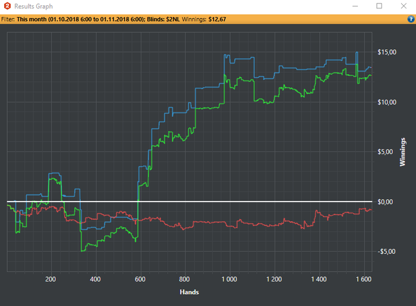This screenshot has width=416, height=306.
Task: Click the 200 hands x-axis label
Action: [x=51, y=279]
